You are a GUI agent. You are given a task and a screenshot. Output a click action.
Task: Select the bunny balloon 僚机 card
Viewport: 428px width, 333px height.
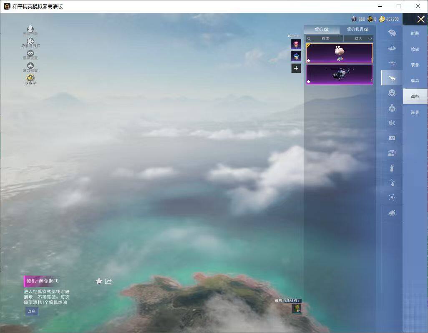click(x=339, y=53)
